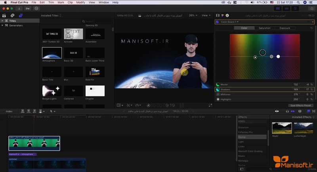Toggle the browser panel visibility button
The width and height of the screenshot is (317, 172).
(x=278, y=8)
